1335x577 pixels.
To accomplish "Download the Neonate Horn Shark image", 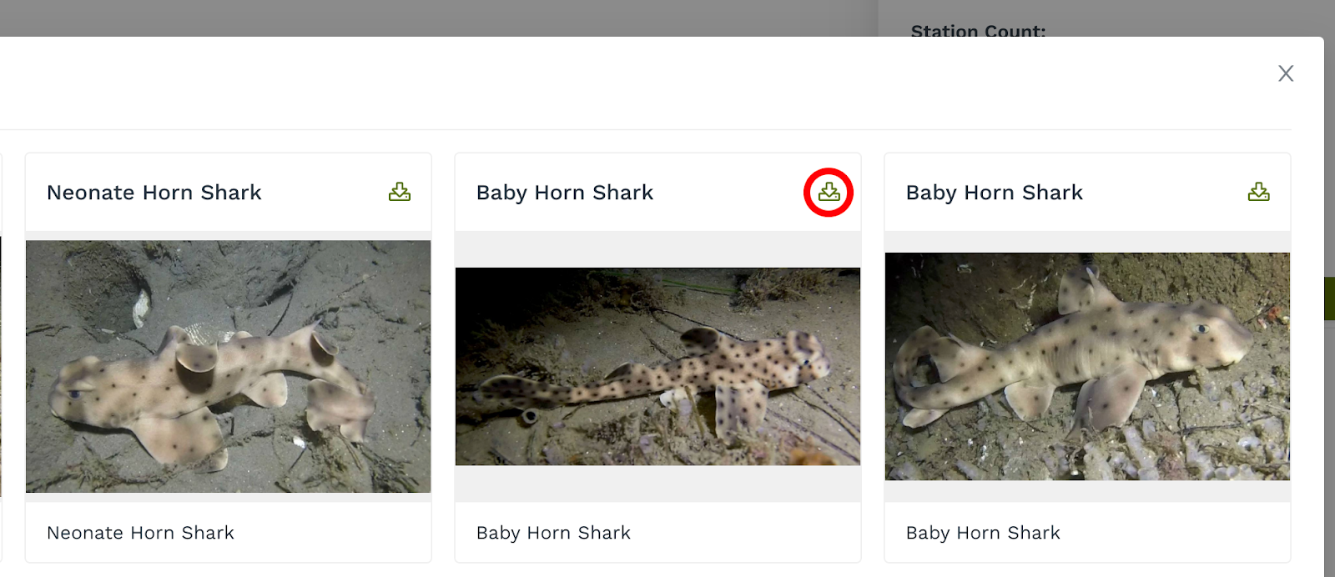I will [x=400, y=193].
